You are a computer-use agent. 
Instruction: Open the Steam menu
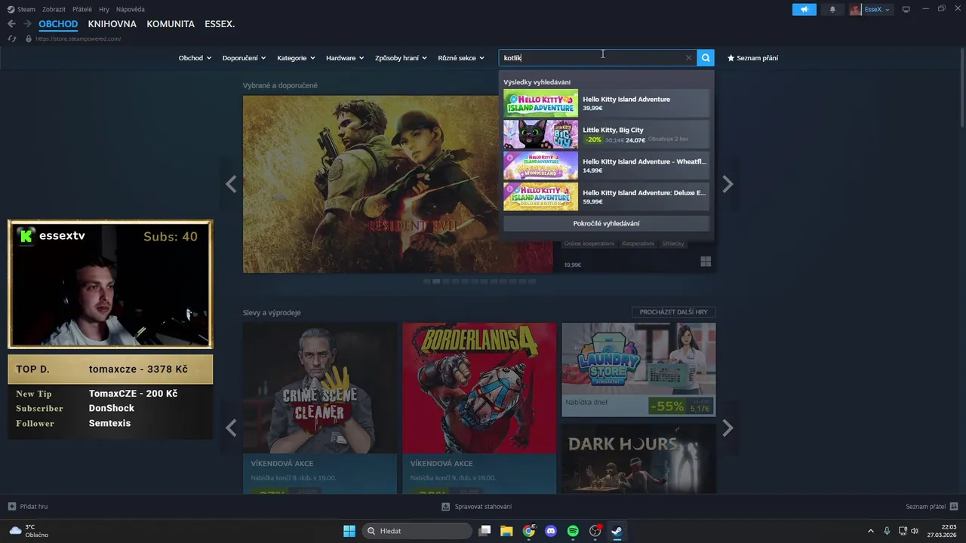(22, 9)
